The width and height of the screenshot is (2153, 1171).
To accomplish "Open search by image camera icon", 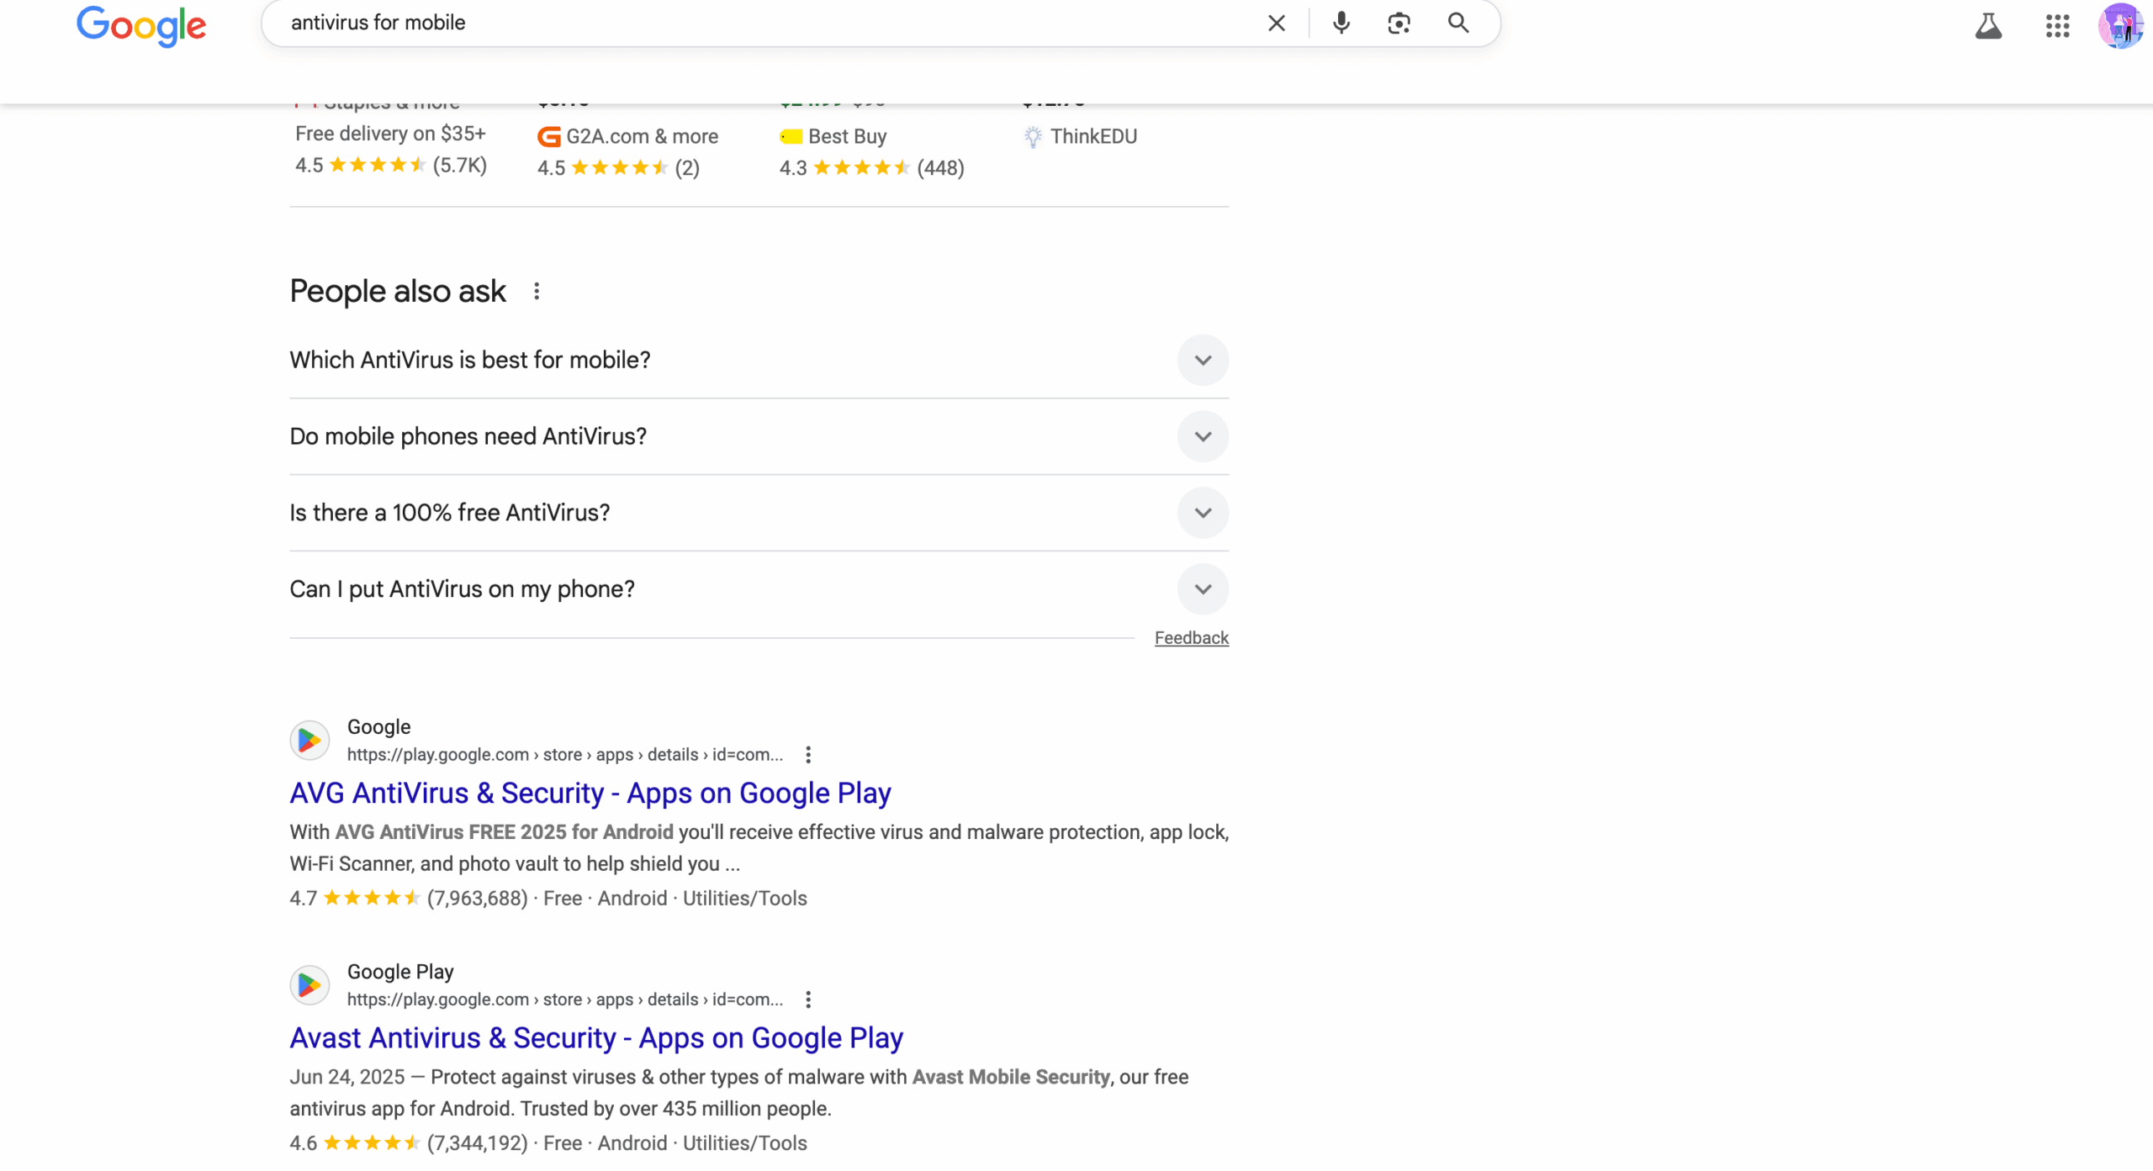I will point(1399,23).
